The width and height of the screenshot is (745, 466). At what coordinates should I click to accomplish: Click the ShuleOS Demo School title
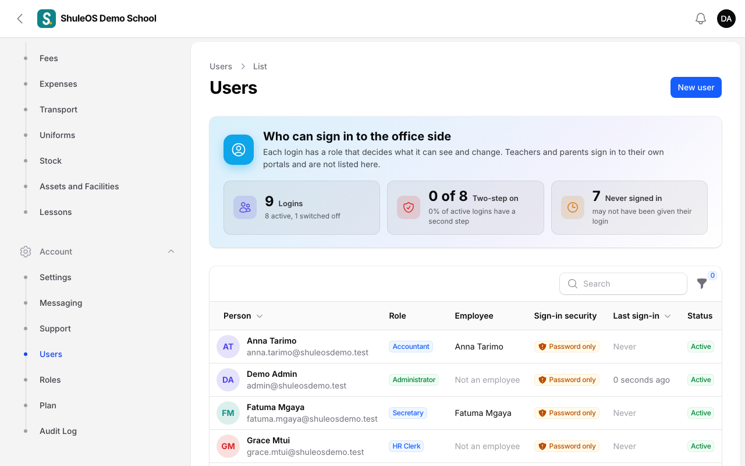(108, 19)
